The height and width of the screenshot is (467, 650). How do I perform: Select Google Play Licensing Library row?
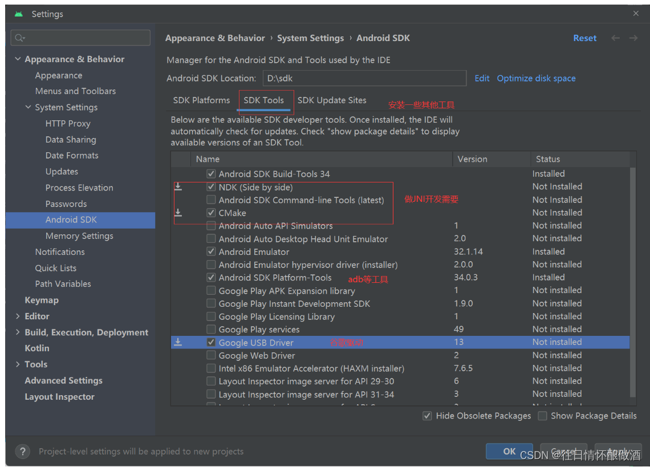[x=400, y=316]
